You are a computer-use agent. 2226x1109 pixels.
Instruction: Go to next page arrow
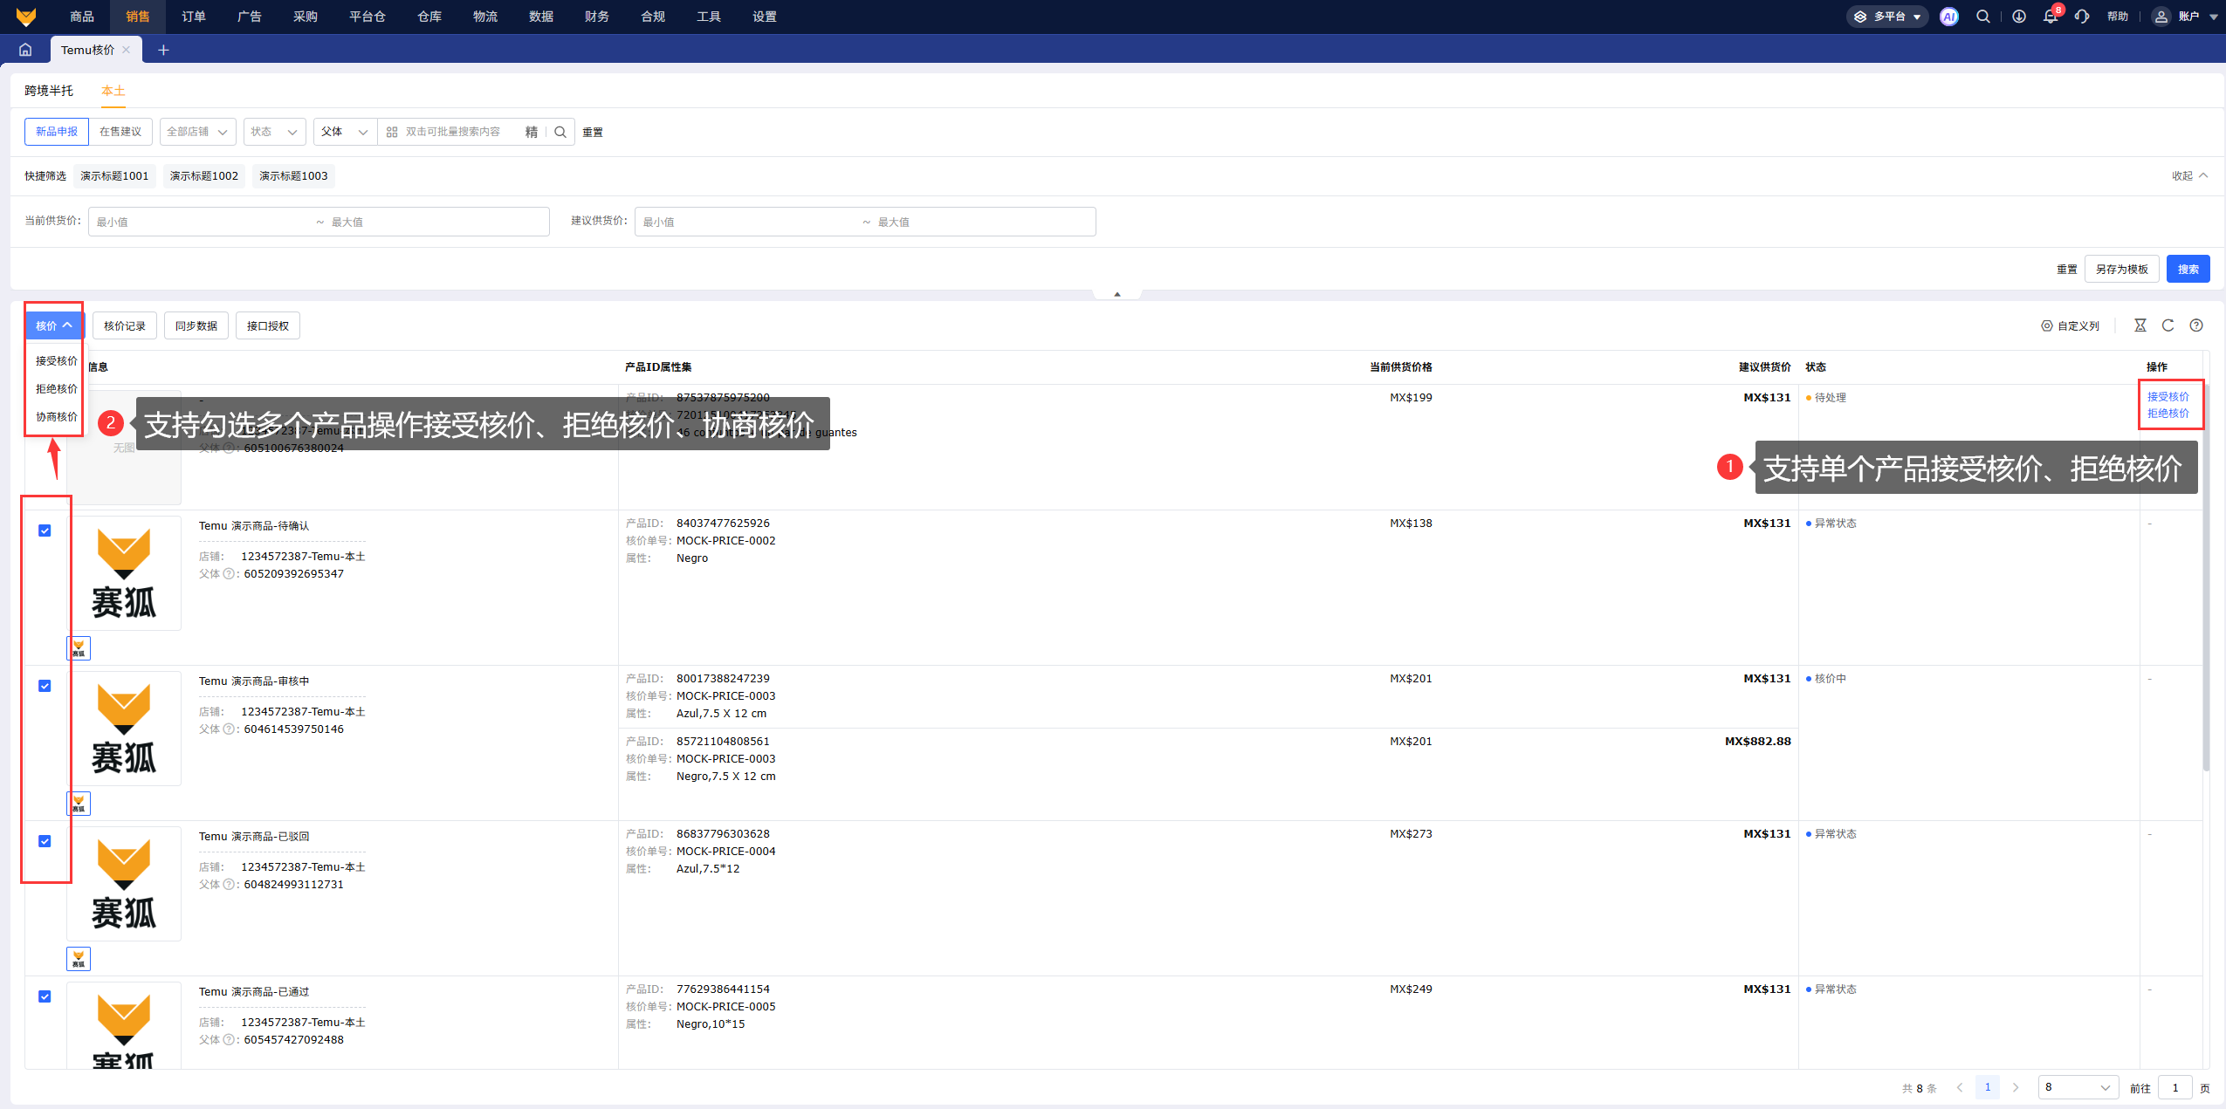point(2016,1087)
